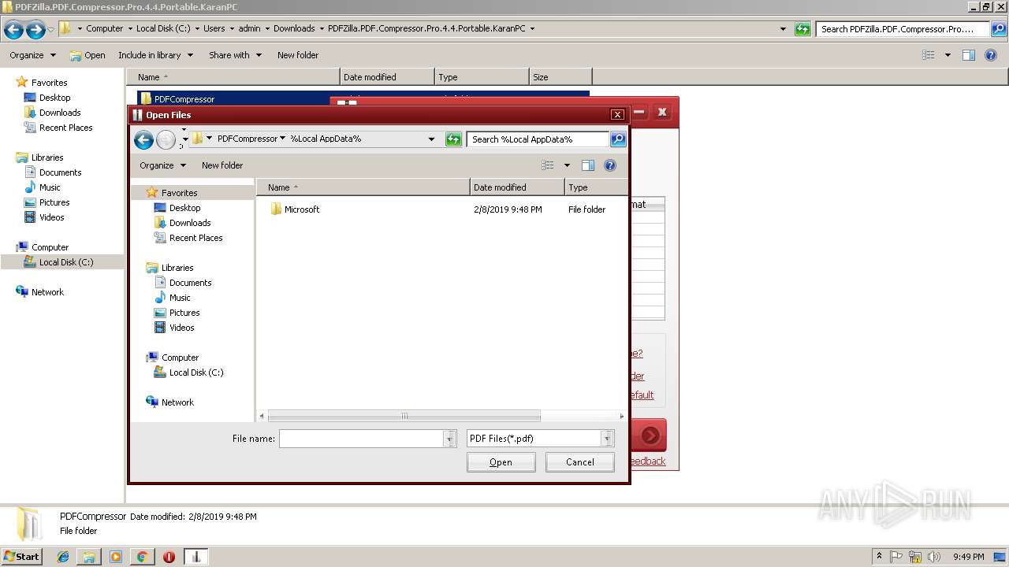The image size is (1009, 567).
Task: Toggle Explorer preview pane icon
Action: click(x=969, y=55)
